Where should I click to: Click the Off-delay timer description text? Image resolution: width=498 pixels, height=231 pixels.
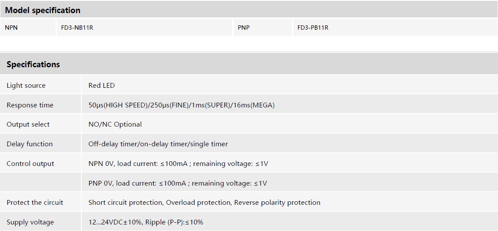[x=158, y=144]
